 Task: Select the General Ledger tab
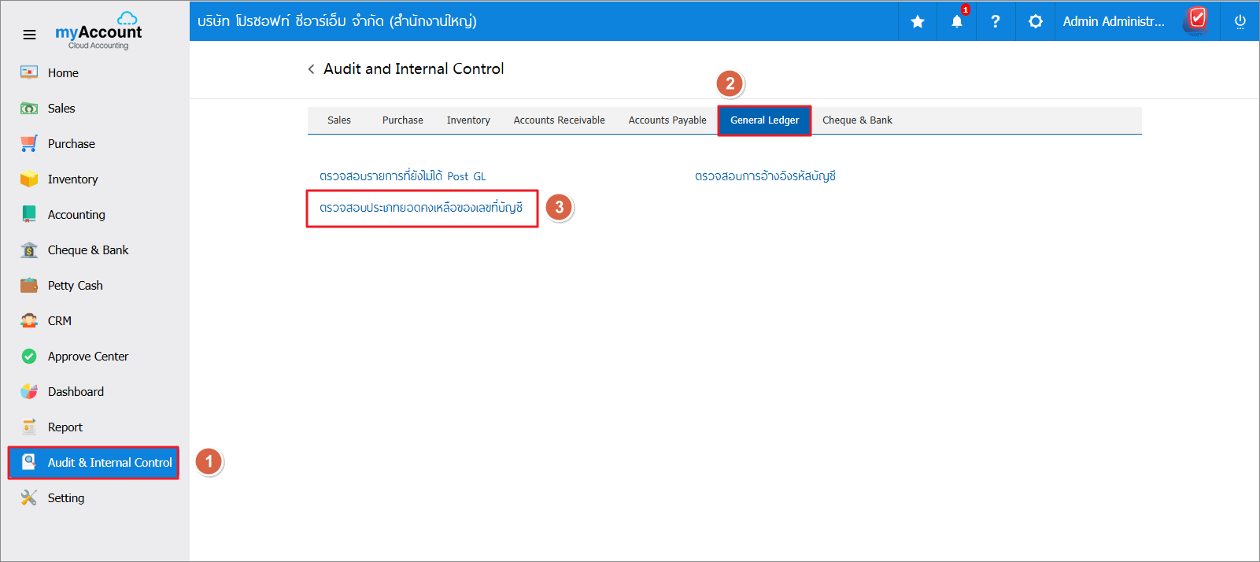(764, 120)
